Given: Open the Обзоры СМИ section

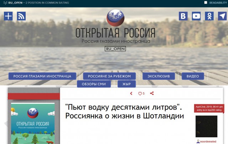Looking at the screenshot, I should [x=94, y=84].
